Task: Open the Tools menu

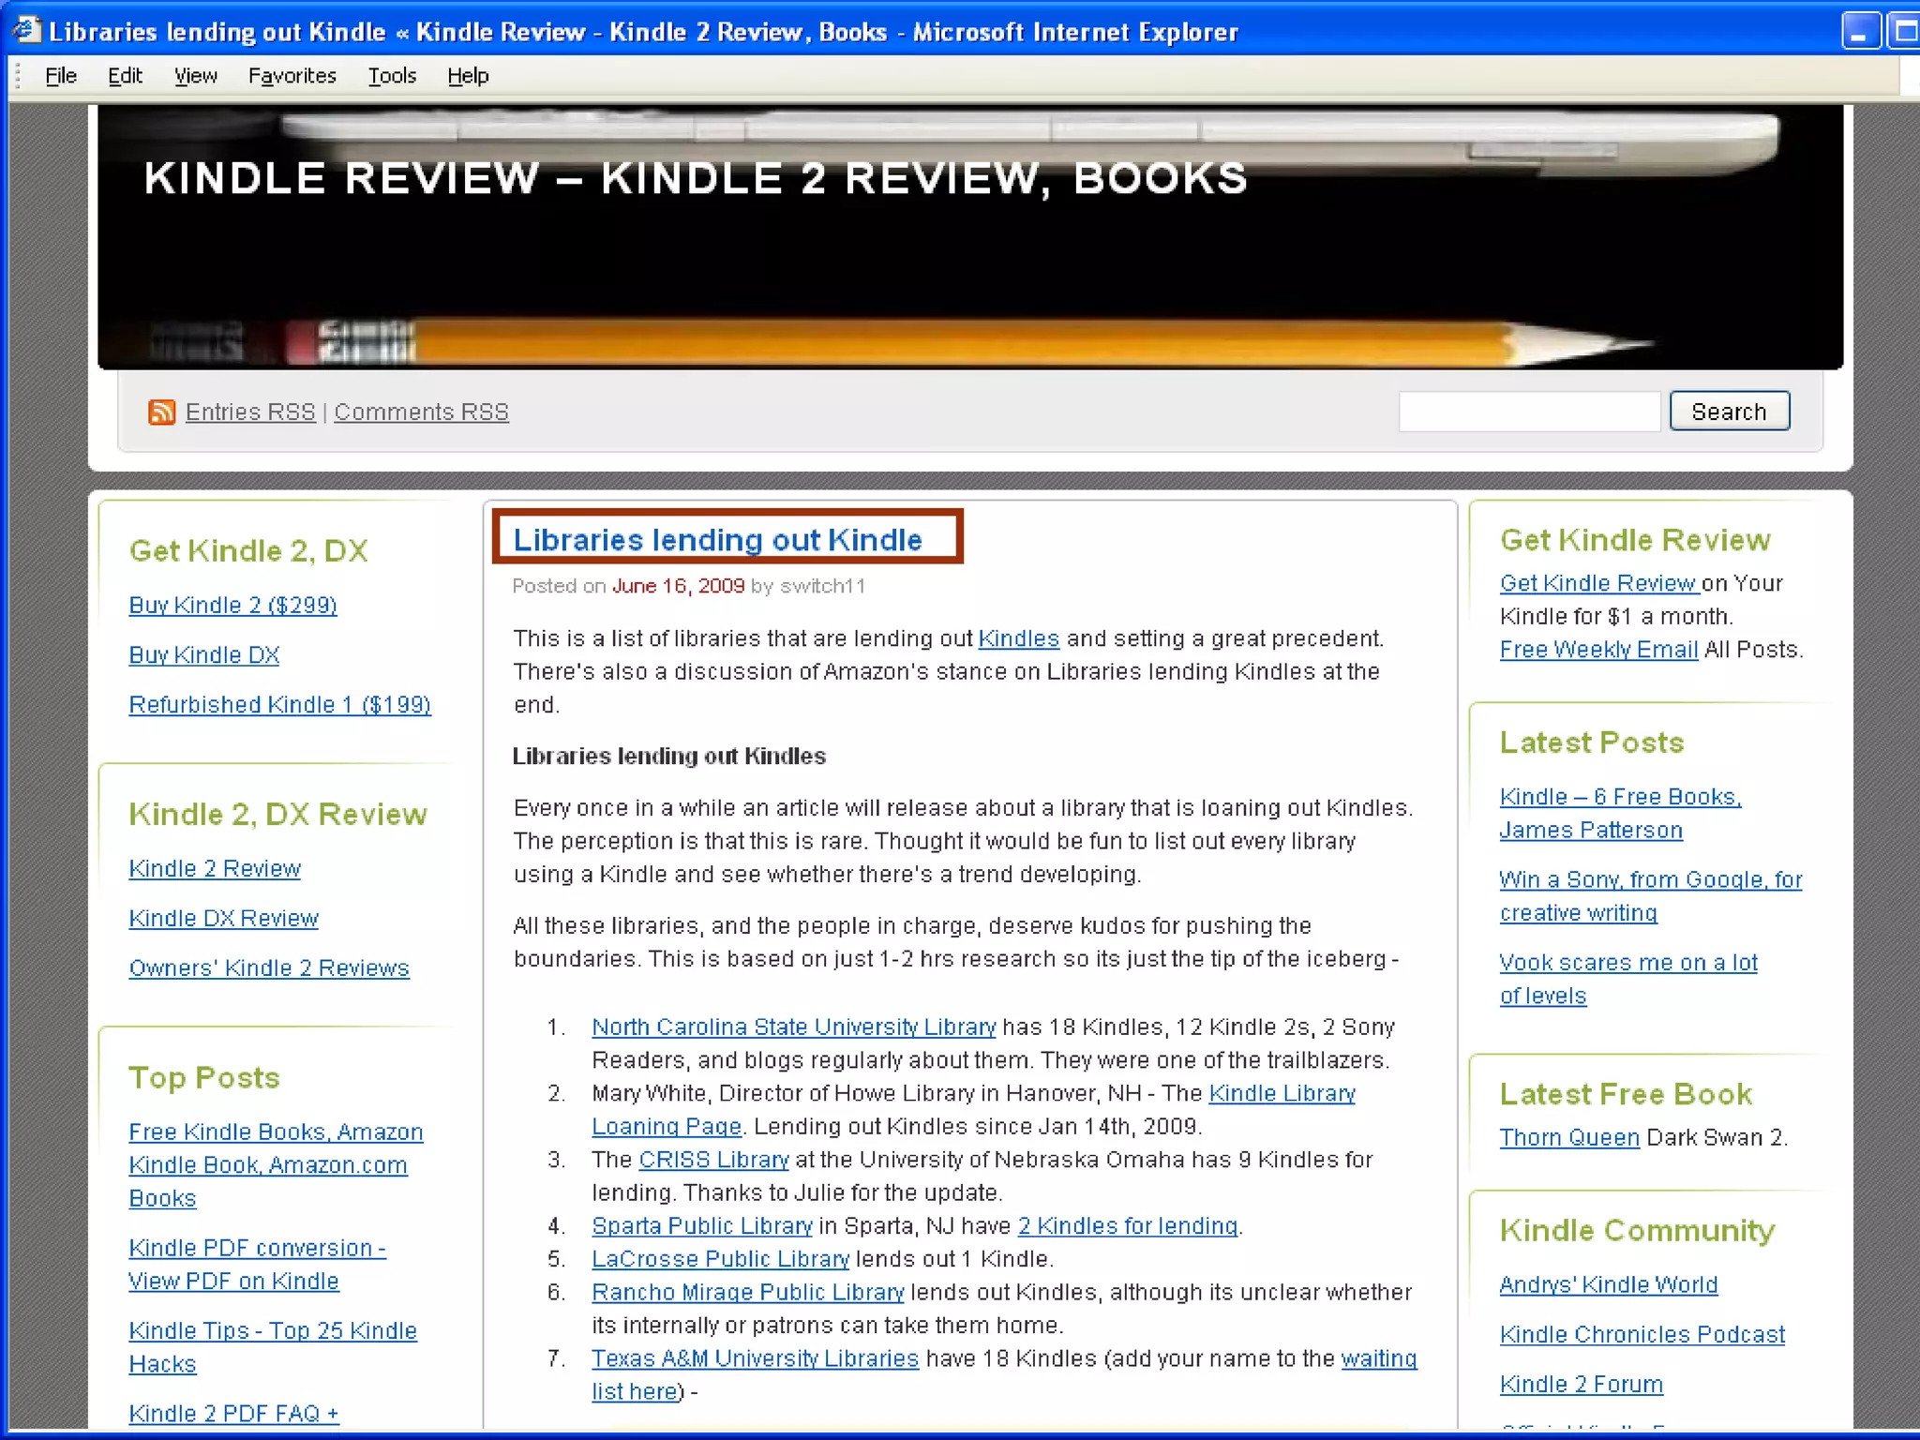Action: 391,76
